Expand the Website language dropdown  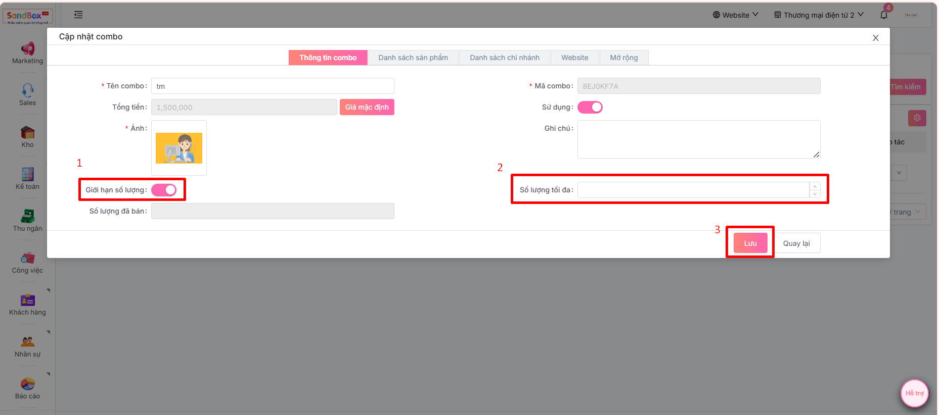tap(735, 15)
